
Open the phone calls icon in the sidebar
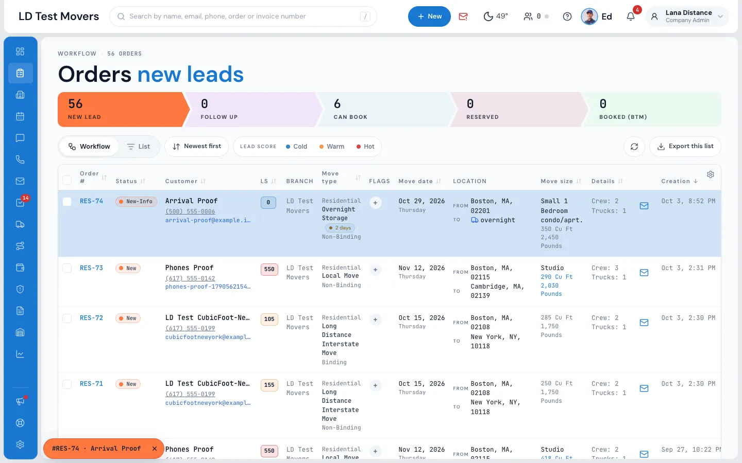(20, 159)
